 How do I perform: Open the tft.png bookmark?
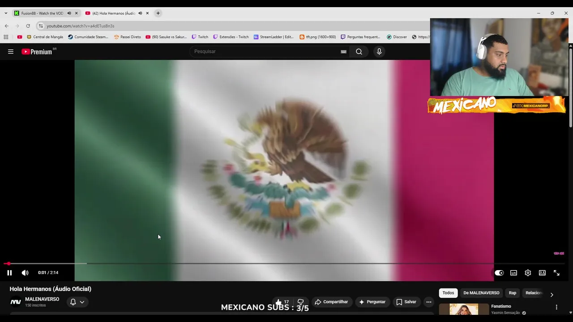(x=318, y=37)
